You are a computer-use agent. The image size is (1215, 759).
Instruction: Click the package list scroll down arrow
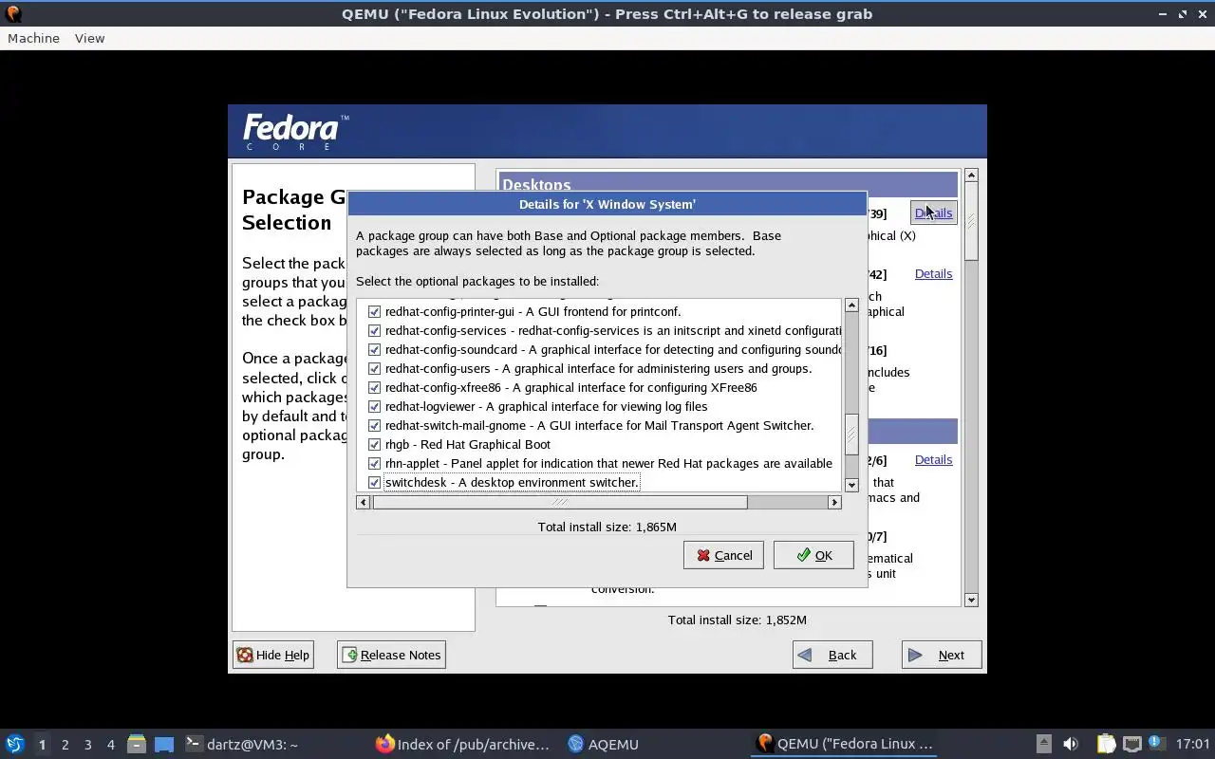coord(851,485)
